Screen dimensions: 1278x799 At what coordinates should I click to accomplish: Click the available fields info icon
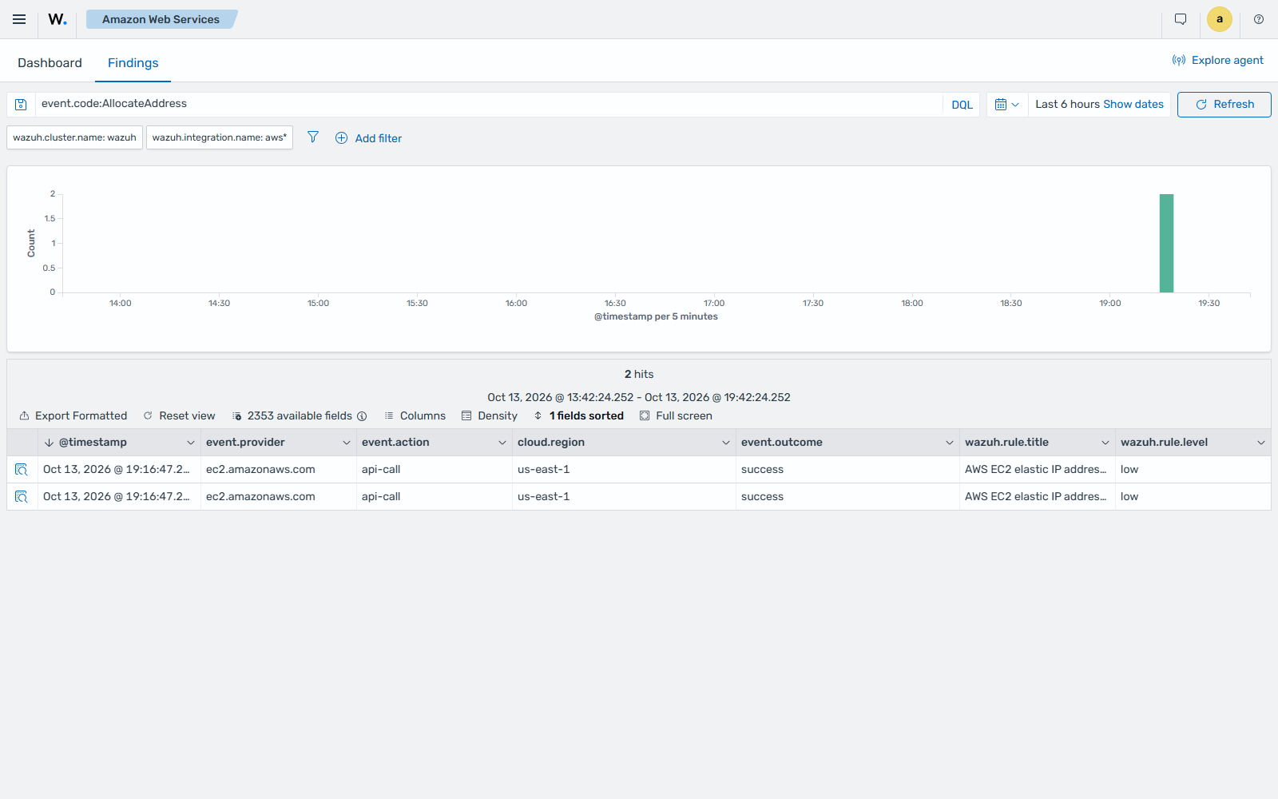pyautogui.click(x=362, y=416)
